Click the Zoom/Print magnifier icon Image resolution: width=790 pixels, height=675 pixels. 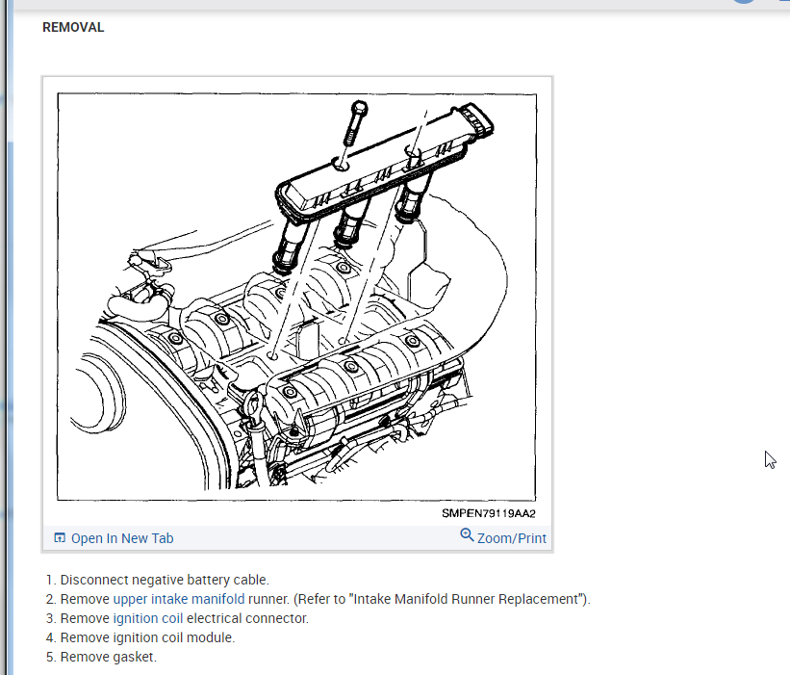467,536
